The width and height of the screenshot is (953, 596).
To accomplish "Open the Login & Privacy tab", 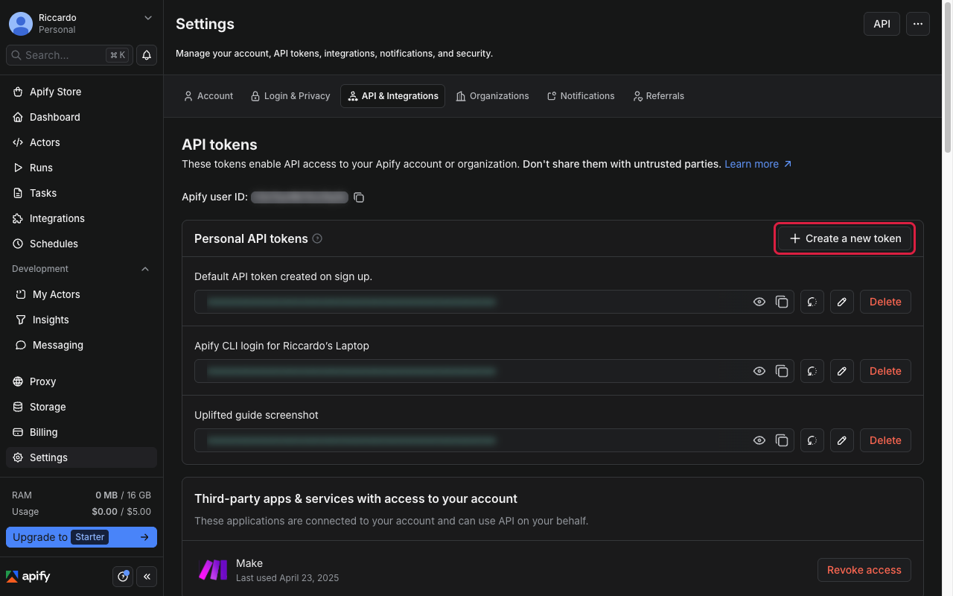I will 290,96.
